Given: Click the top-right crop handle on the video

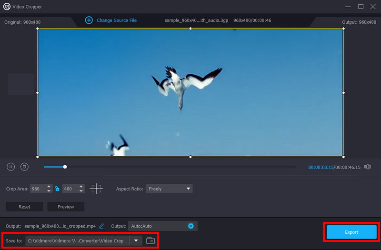Looking at the screenshot, I should [343, 29].
